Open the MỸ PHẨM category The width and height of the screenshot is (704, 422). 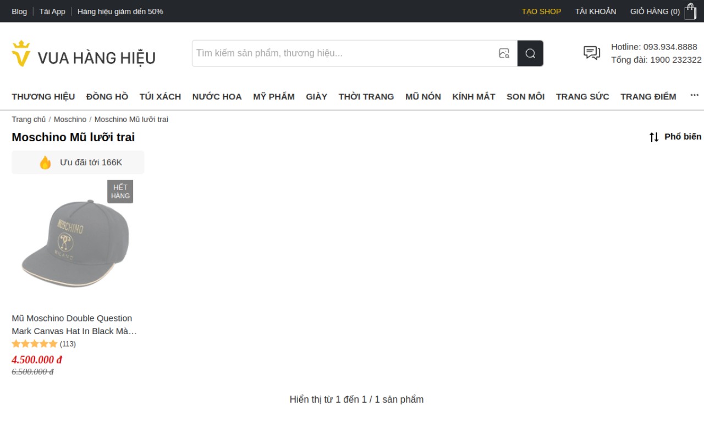point(274,97)
